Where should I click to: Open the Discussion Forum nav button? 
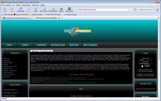click(58, 45)
